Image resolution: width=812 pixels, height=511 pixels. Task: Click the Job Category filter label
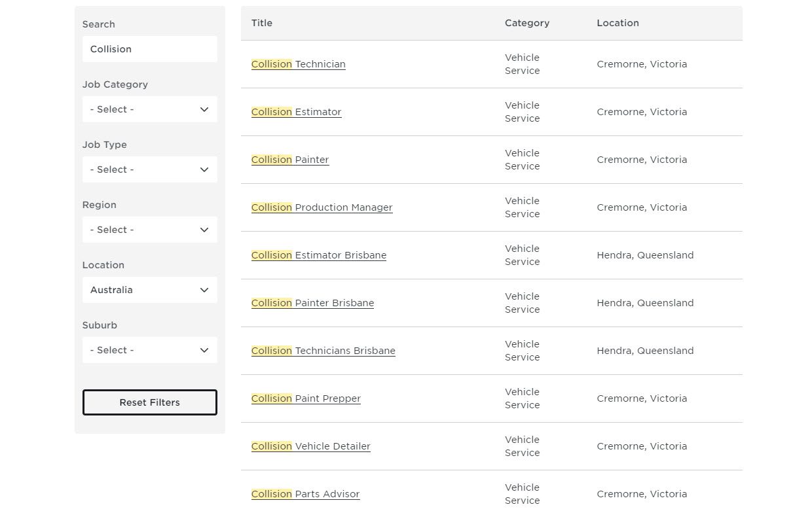coord(115,84)
